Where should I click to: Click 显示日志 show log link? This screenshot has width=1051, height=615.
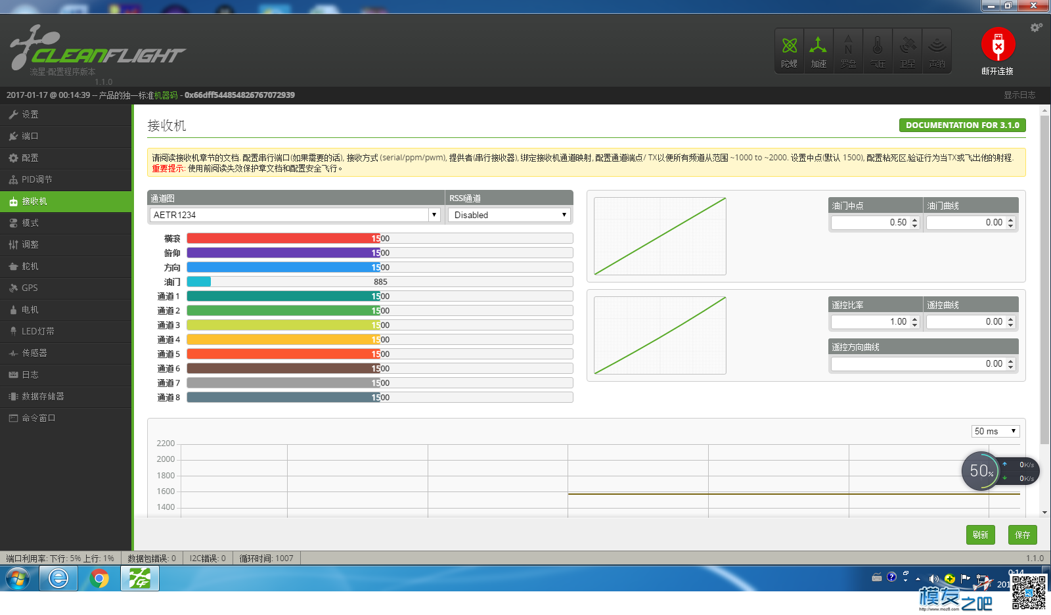coord(1019,95)
